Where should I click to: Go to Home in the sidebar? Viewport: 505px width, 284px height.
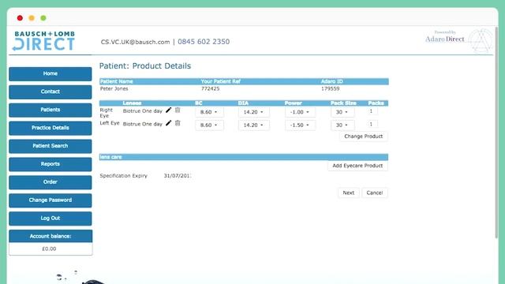click(50, 73)
